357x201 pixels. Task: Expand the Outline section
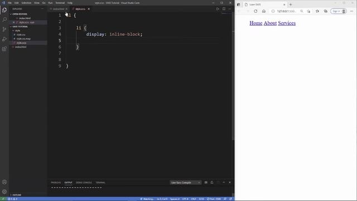[x=17, y=195]
